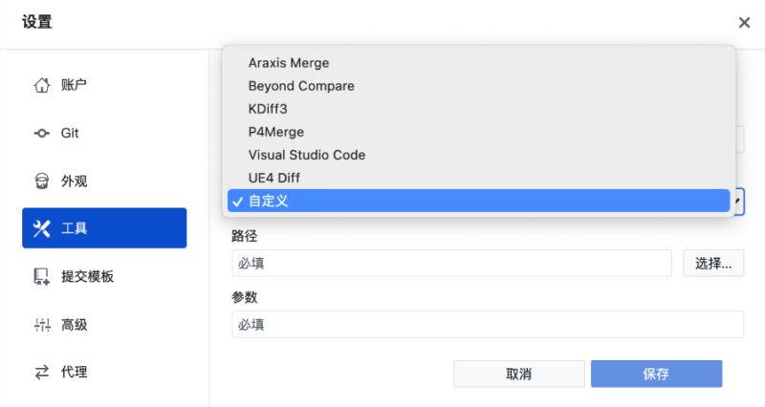Viewport: 765px width, 407px height.
Task: Click the Git commit node icon
Action: point(41,133)
